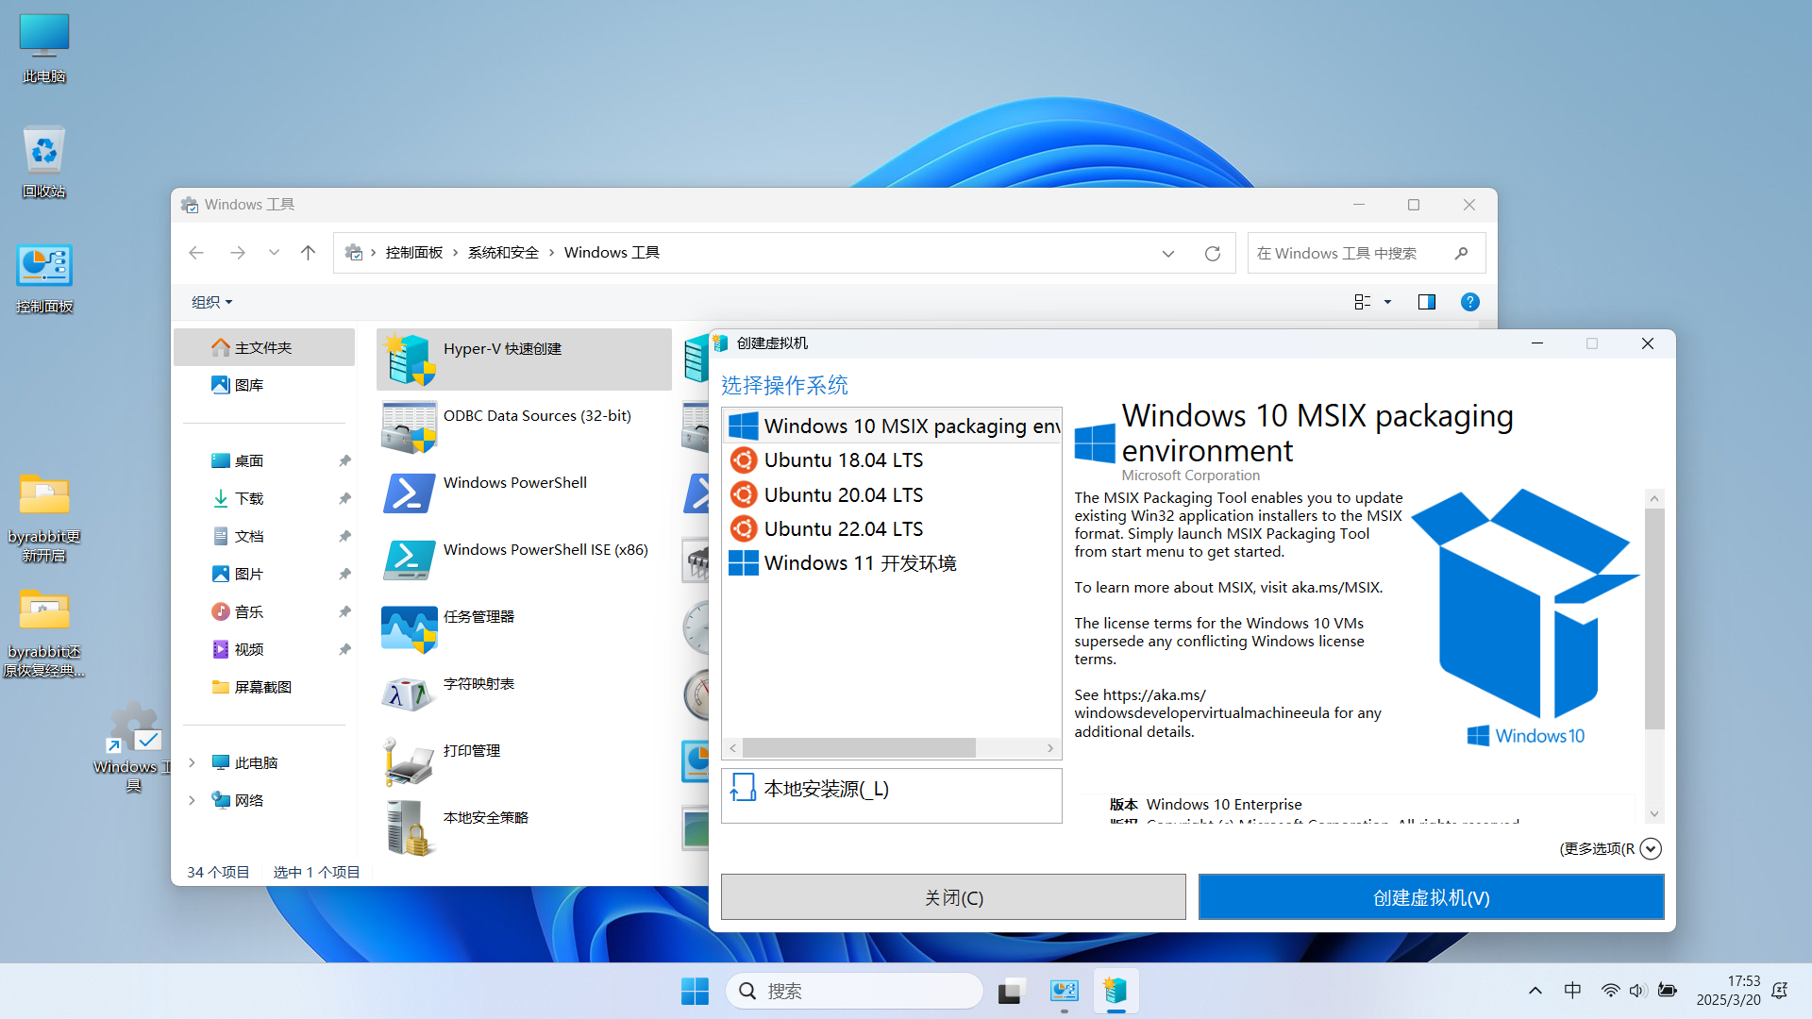Open Hyper-V 快速创建 item icon
This screenshot has width=1812, height=1019.
(410, 359)
